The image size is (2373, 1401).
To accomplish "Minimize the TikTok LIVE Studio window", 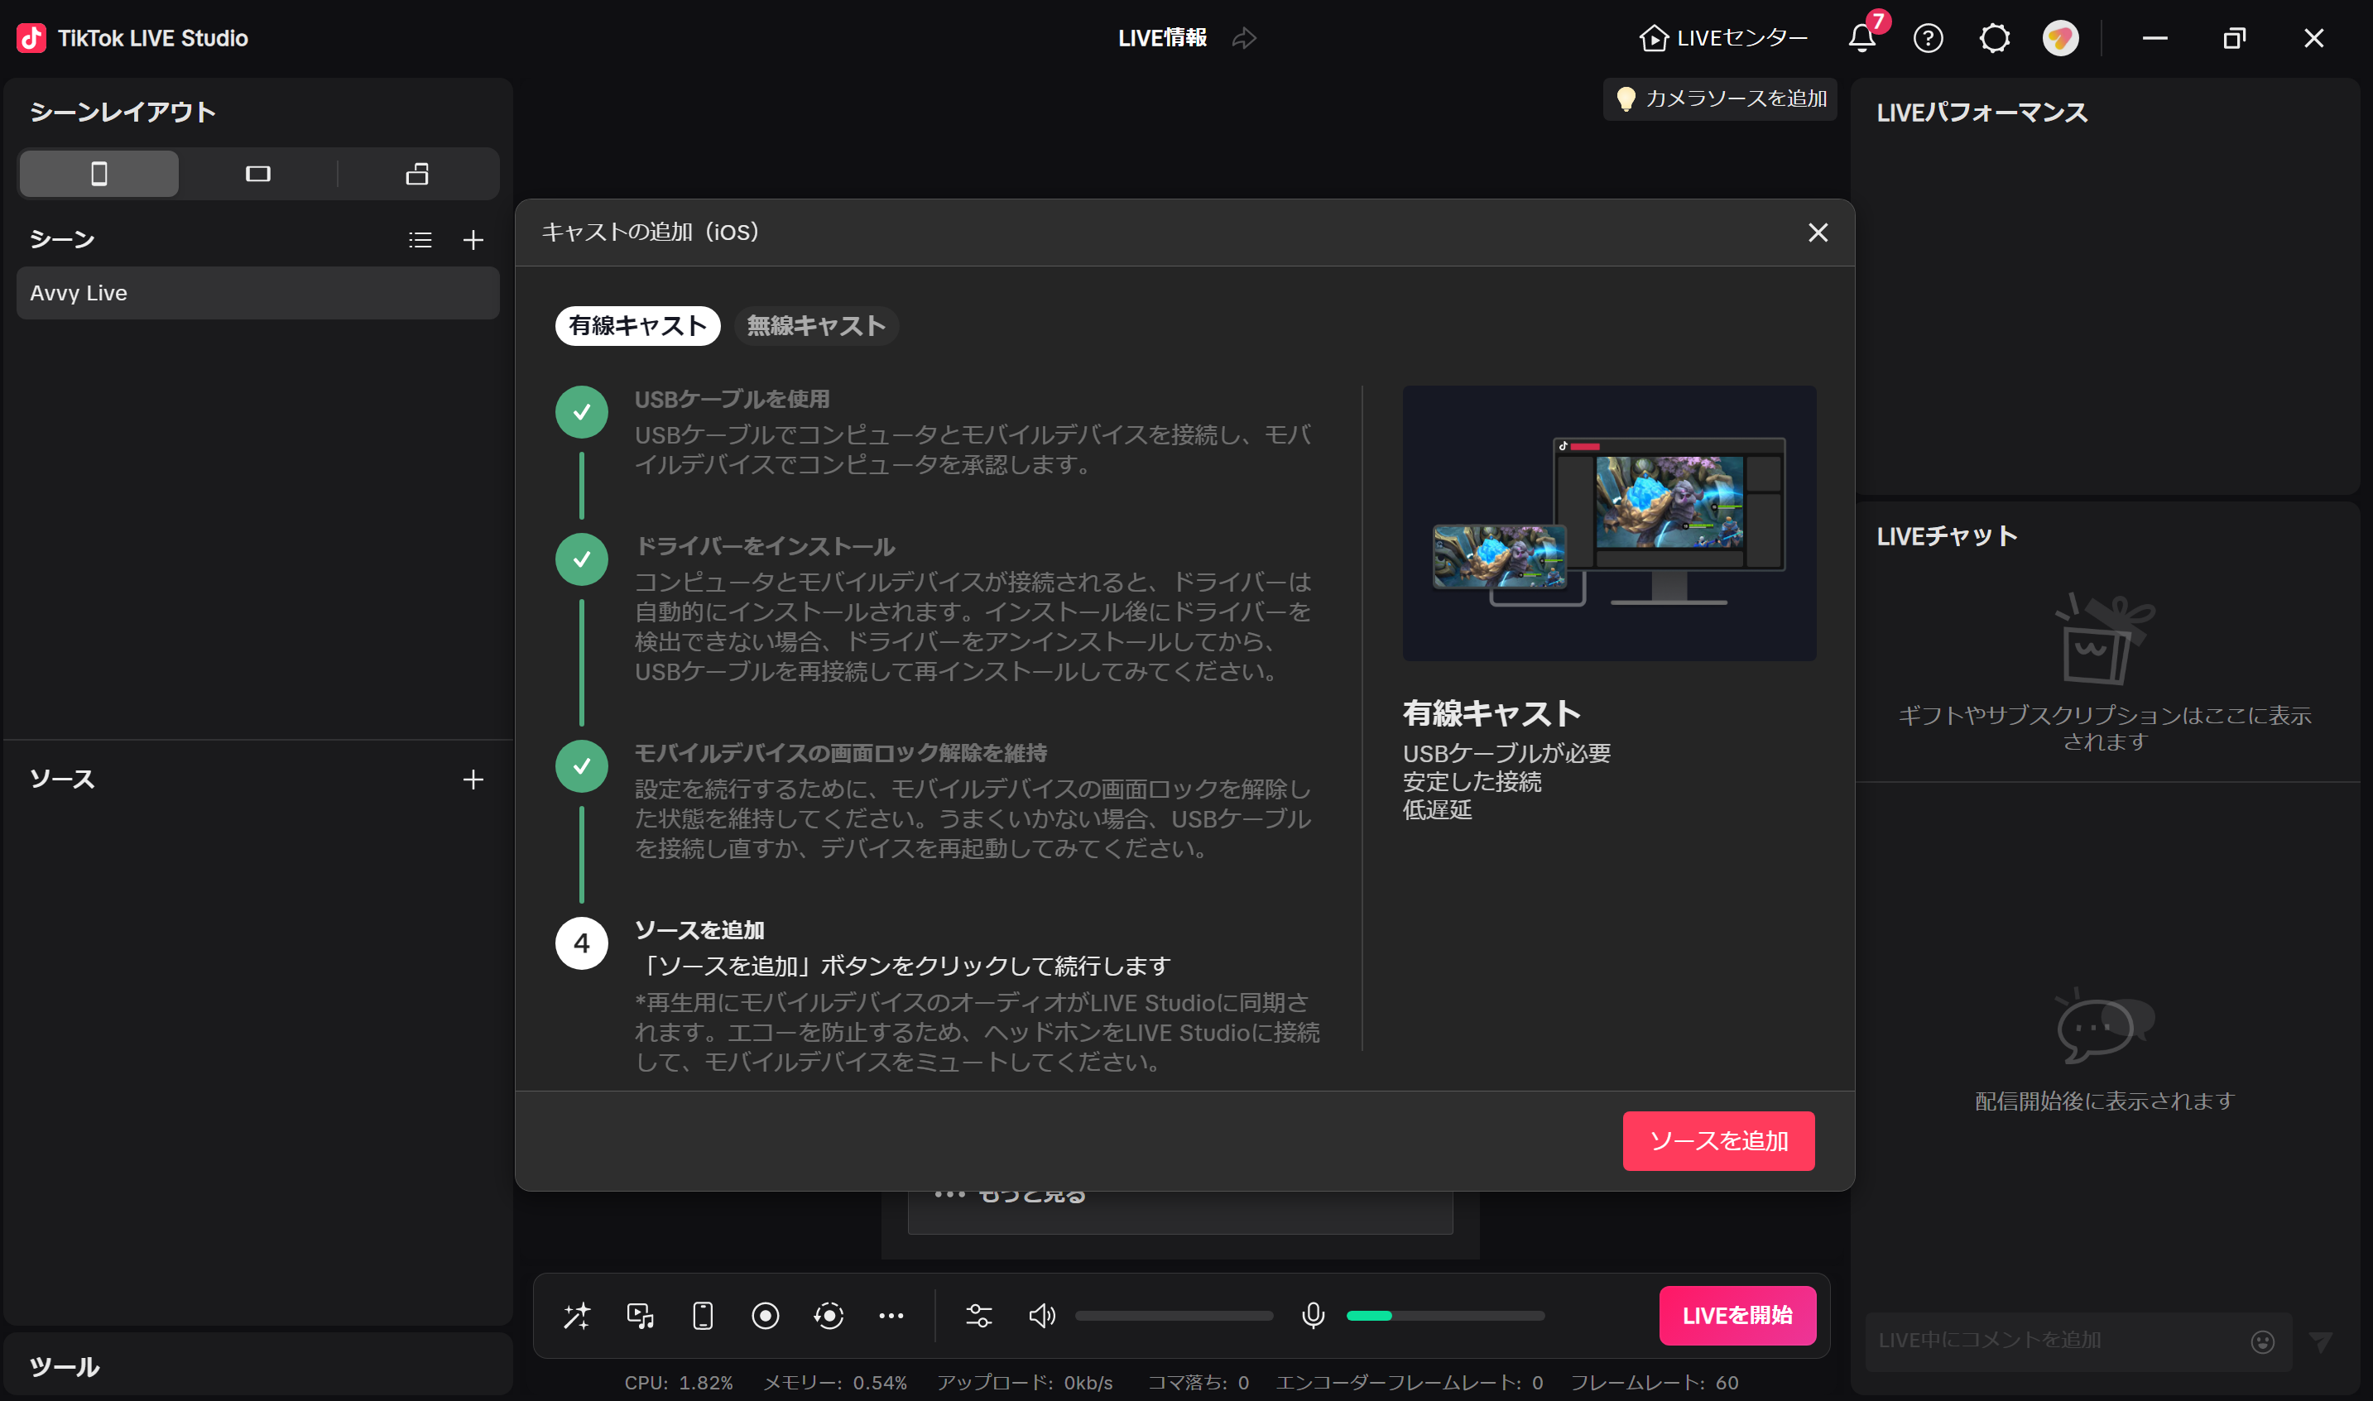I will pos(2154,38).
